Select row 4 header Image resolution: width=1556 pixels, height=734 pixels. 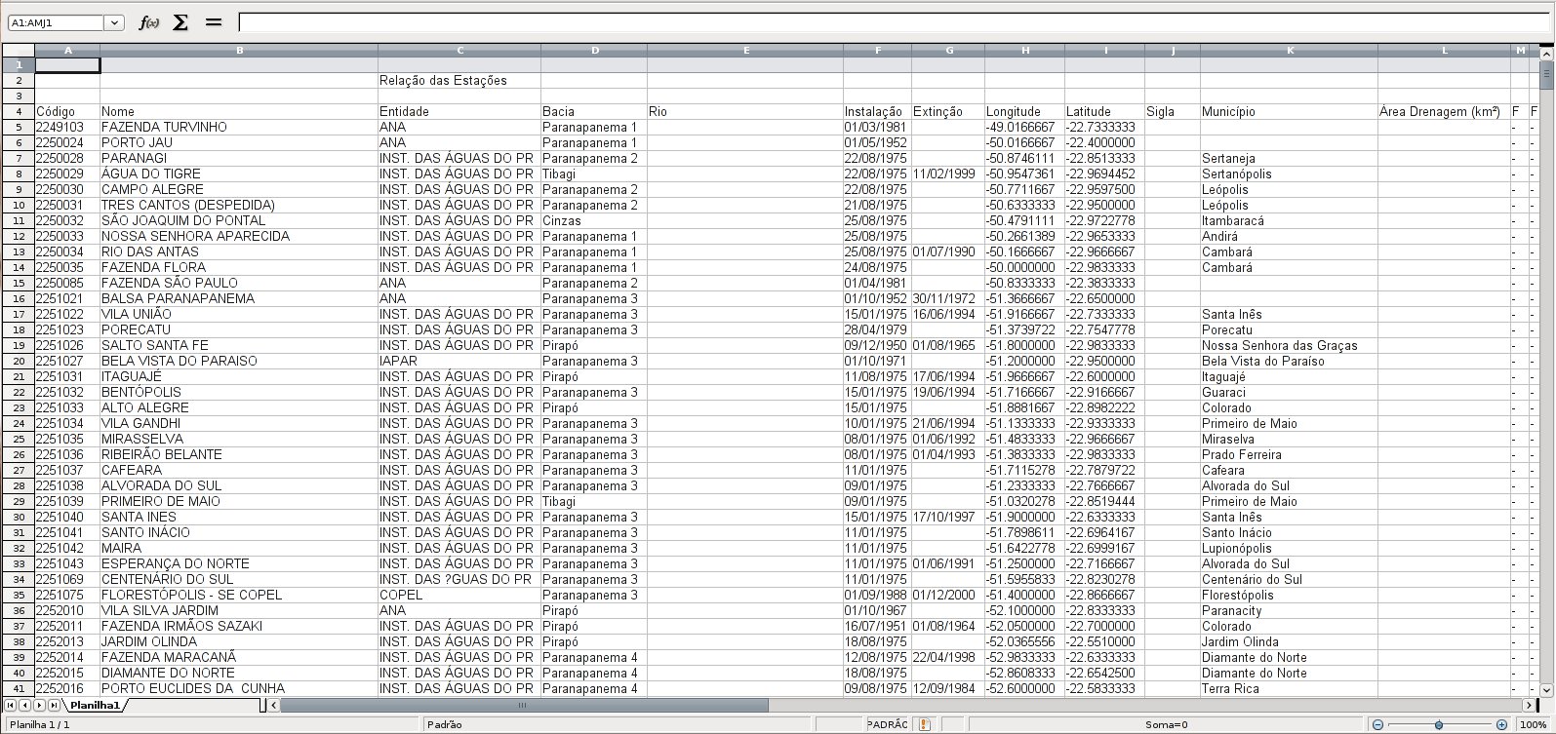pos(19,112)
